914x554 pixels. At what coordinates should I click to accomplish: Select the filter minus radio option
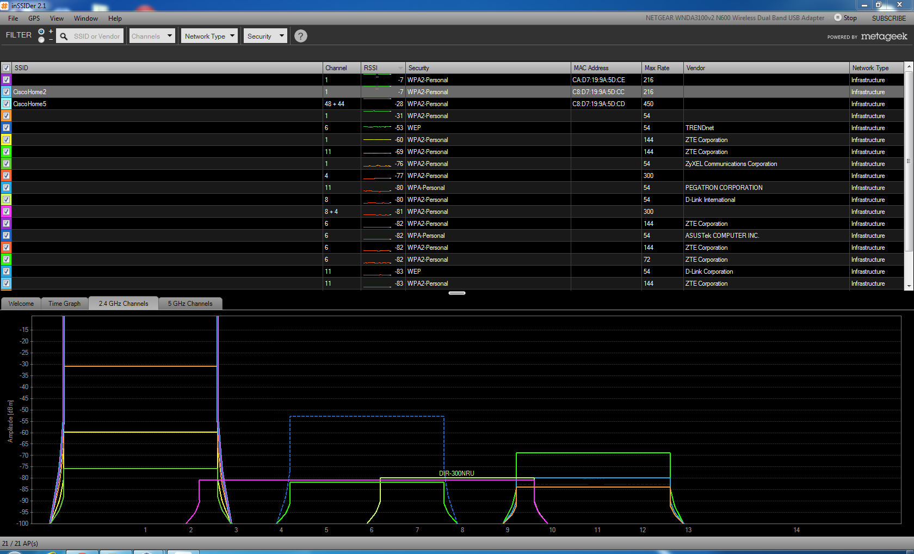click(x=41, y=40)
